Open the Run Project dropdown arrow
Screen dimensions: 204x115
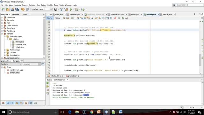tap(74, 9)
